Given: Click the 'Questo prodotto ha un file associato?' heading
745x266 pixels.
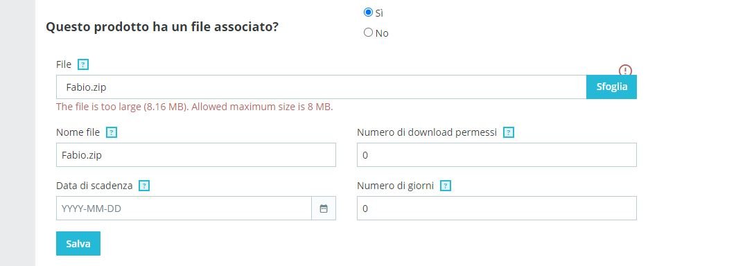Looking at the screenshot, I should pyautogui.click(x=162, y=27).
